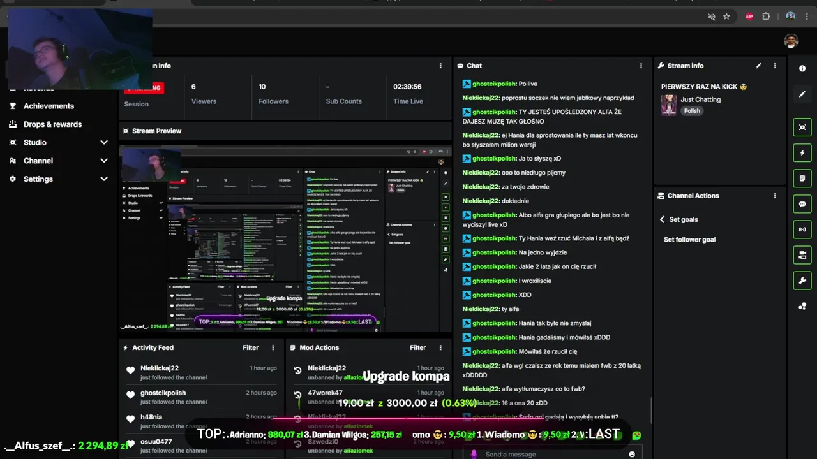Click the unban icon beside Nieklickaj22 mod action

[x=297, y=370]
